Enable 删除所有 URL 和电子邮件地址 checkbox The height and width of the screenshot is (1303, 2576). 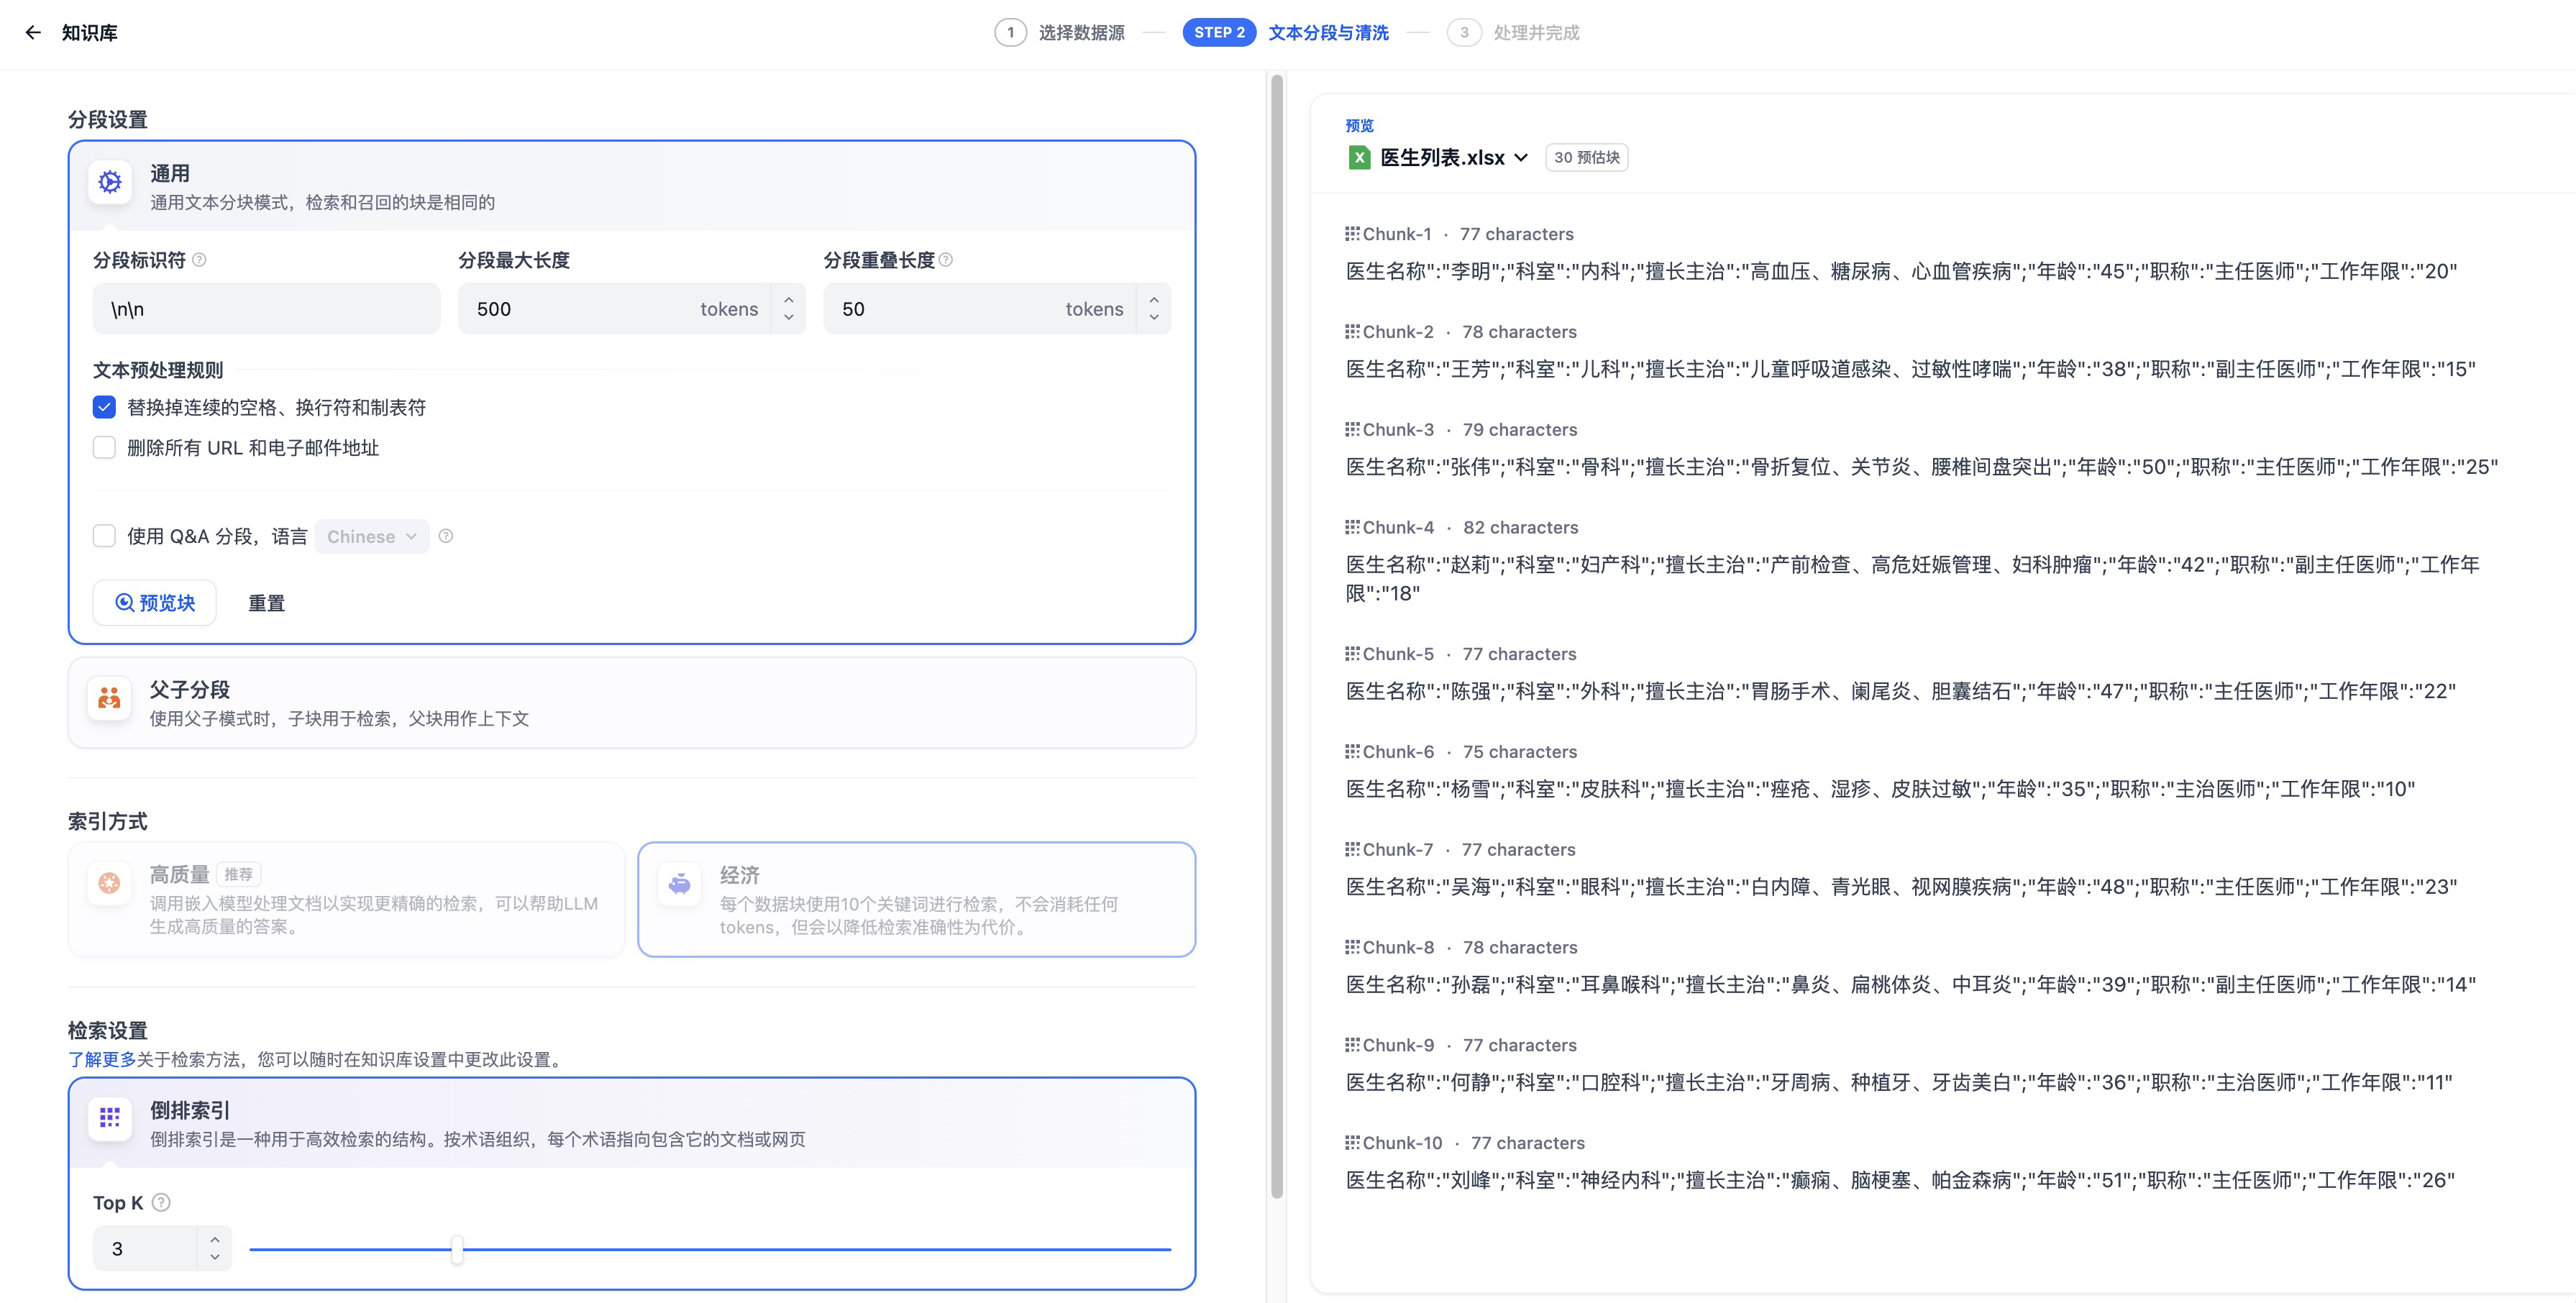(x=104, y=447)
